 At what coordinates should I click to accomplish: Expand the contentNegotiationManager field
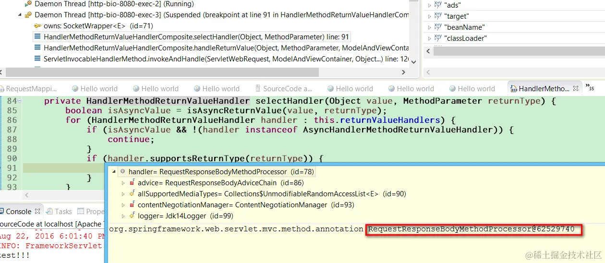tap(123, 205)
